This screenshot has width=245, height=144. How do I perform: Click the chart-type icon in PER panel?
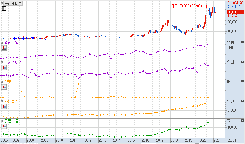coord(4,87)
